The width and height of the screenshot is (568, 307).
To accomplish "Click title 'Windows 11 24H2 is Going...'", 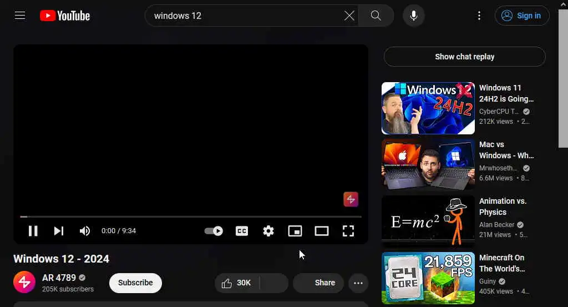I will [506, 93].
